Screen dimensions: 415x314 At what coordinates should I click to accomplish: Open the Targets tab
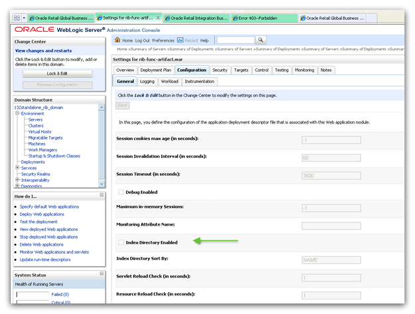(241, 70)
